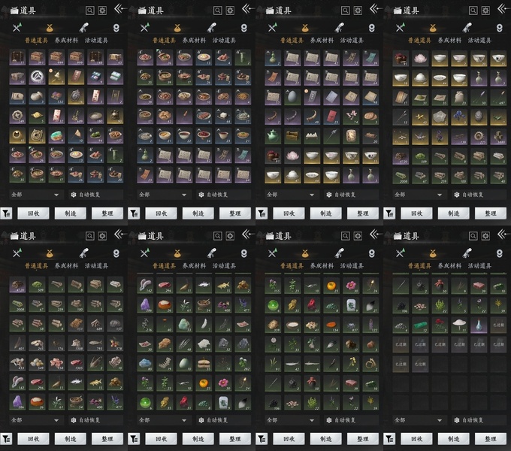Open search in the bottom-right 道具 panel
This screenshot has height=451, width=511.
[x=473, y=236]
